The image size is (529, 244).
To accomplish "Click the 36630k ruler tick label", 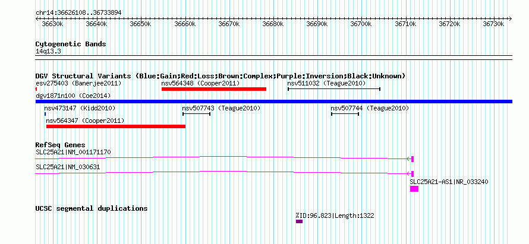I will [x=53, y=24].
